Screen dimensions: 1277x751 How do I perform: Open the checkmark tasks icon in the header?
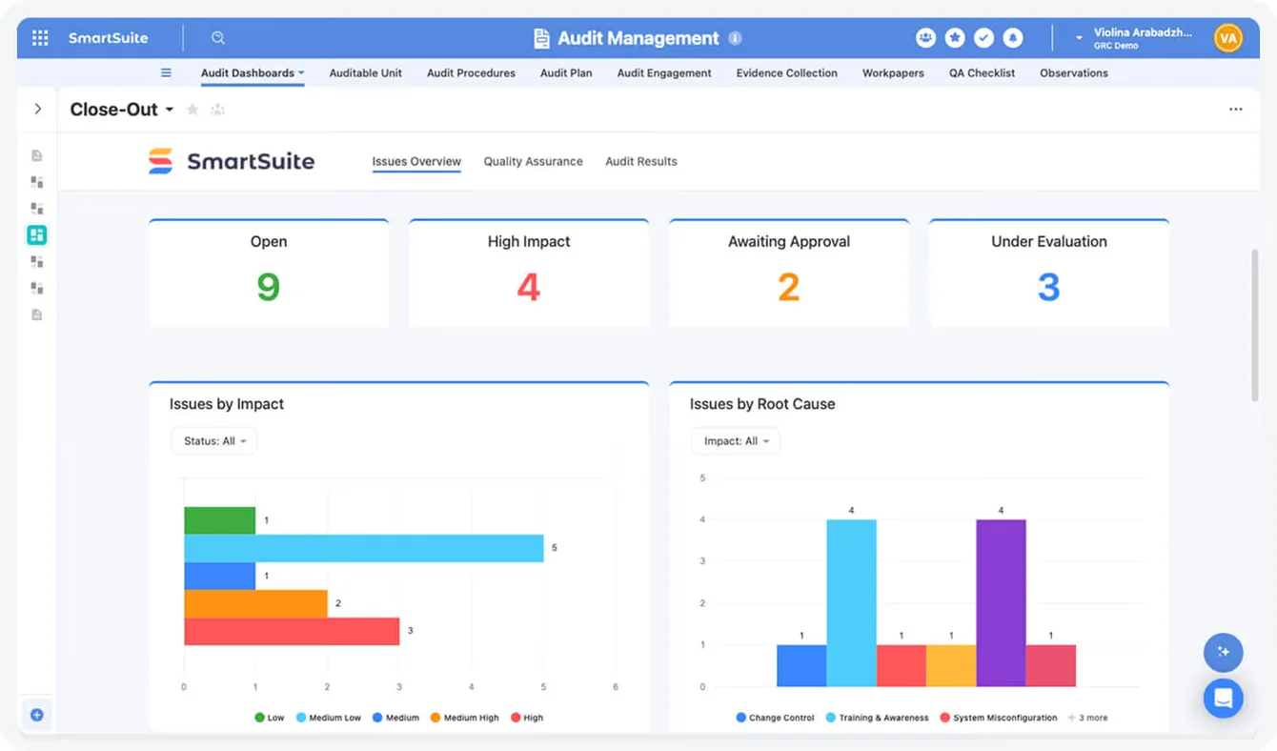click(983, 38)
